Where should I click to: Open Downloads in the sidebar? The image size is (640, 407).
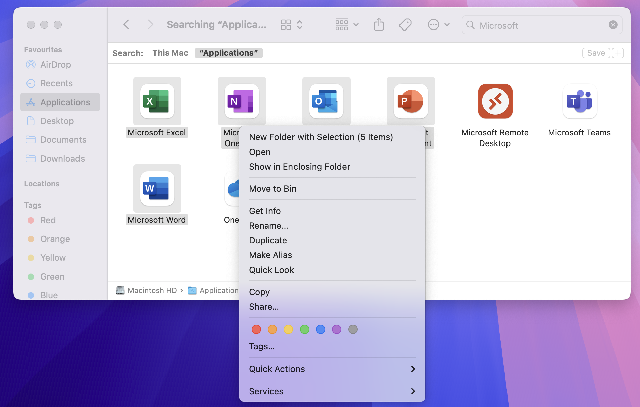(60, 159)
